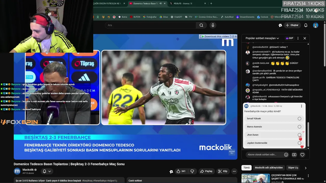The width and height of the screenshot is (326, 183).
Task: Select İsmail Yüksek in the poll
Action: (274, 119)
